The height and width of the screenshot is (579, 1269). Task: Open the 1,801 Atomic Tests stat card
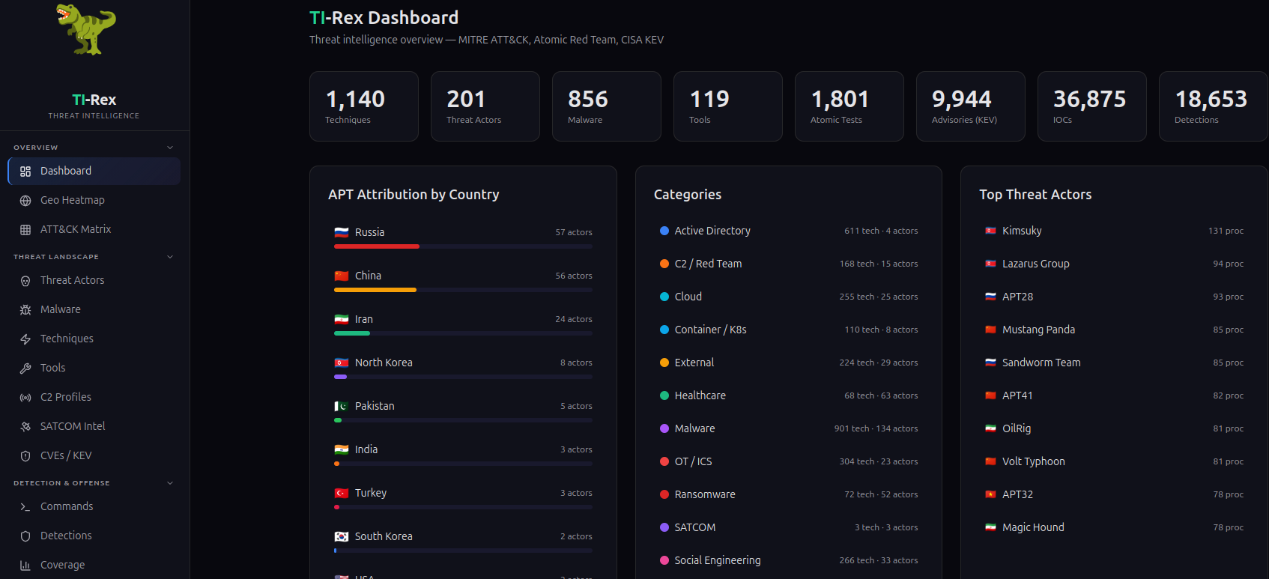(x=849, y=106)
